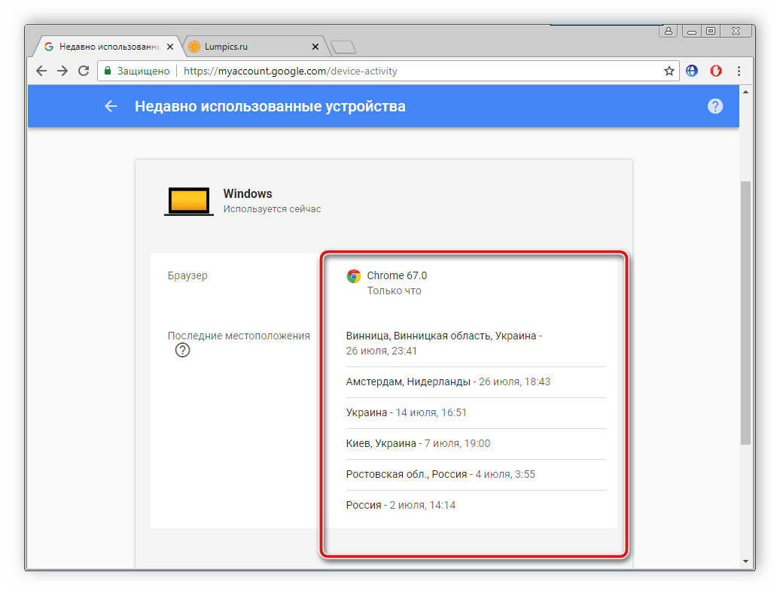This screenshot has width=780, height=596.
Task: Click the URL address bar
Action: [414, 71]
